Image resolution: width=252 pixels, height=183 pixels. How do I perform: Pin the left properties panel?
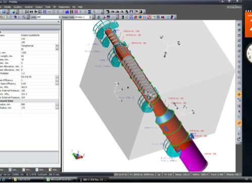(58, 22)
